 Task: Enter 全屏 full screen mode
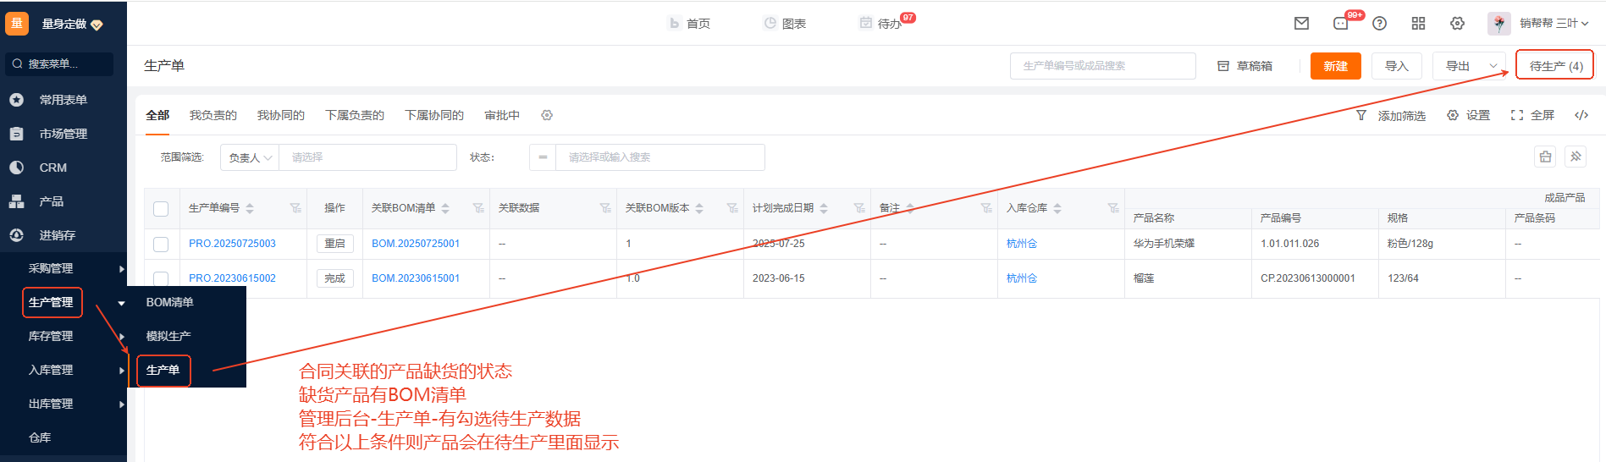point(1533,115)
